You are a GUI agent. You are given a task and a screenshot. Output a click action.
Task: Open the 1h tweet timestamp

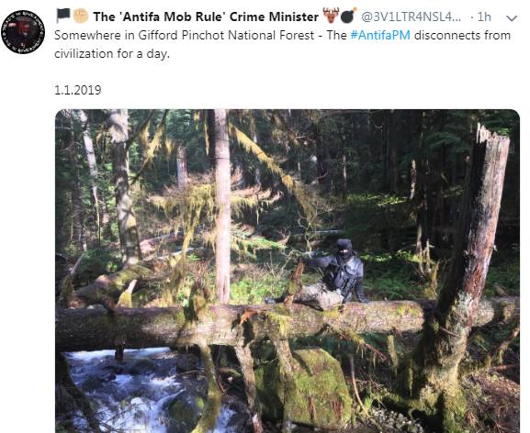pos(484,17)
